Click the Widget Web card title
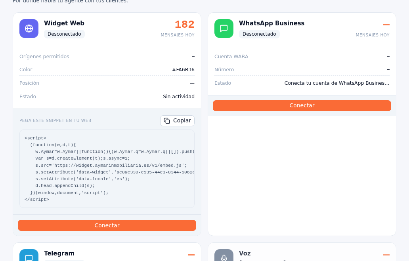This screenshot has width=409, height=261. click(x=64, y=23)
